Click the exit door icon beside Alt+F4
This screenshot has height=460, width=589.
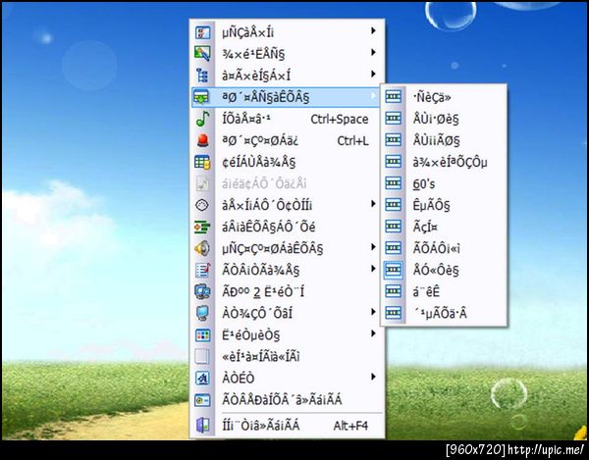(202, 426)
